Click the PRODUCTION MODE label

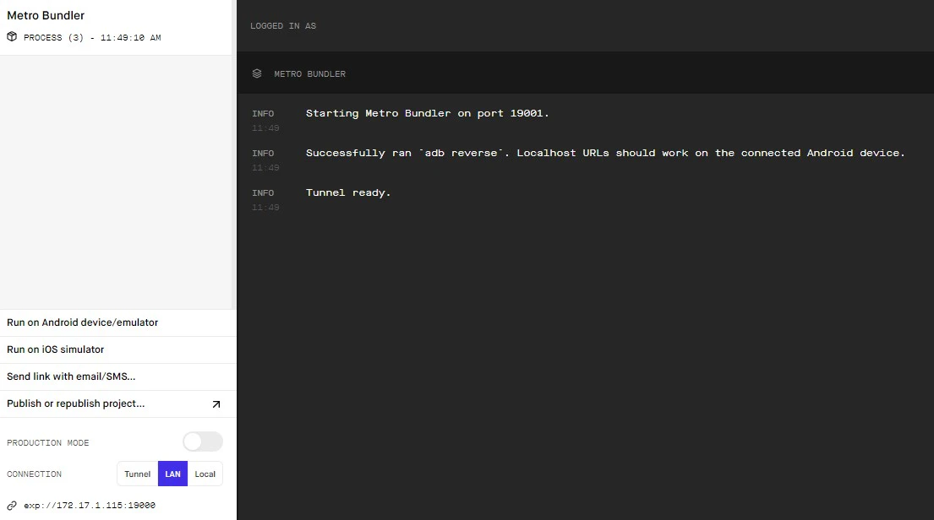click(x=47, y=443)
